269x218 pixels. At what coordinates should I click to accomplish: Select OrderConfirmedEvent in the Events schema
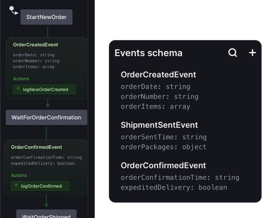[163, 166]
